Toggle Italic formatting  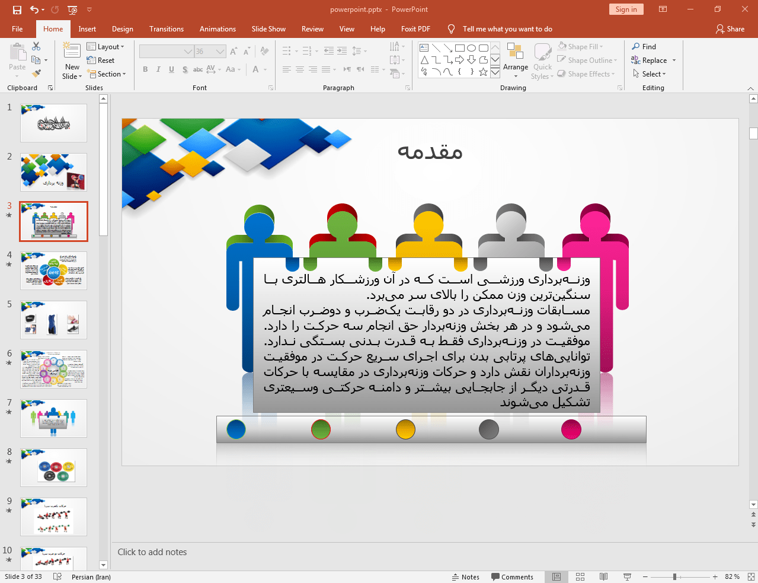pos(158,69)
